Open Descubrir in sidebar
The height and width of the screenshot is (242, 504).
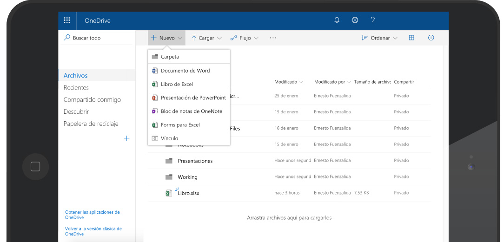pos(76,111)
